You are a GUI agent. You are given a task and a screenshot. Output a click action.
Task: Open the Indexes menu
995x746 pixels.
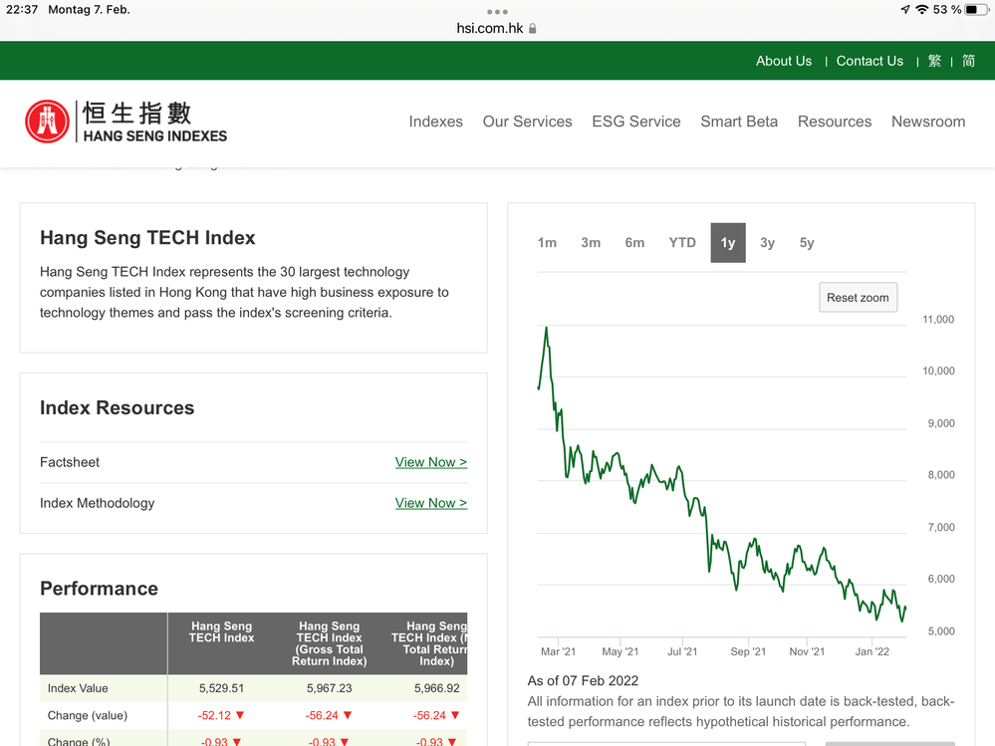coord(436,122)
